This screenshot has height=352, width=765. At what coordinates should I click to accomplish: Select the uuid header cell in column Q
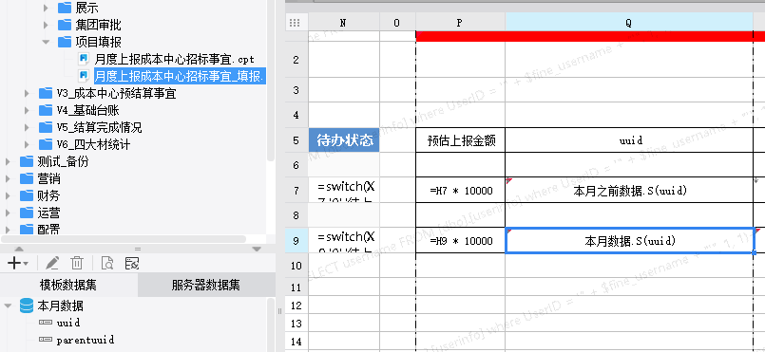click(x=629, y=140)
